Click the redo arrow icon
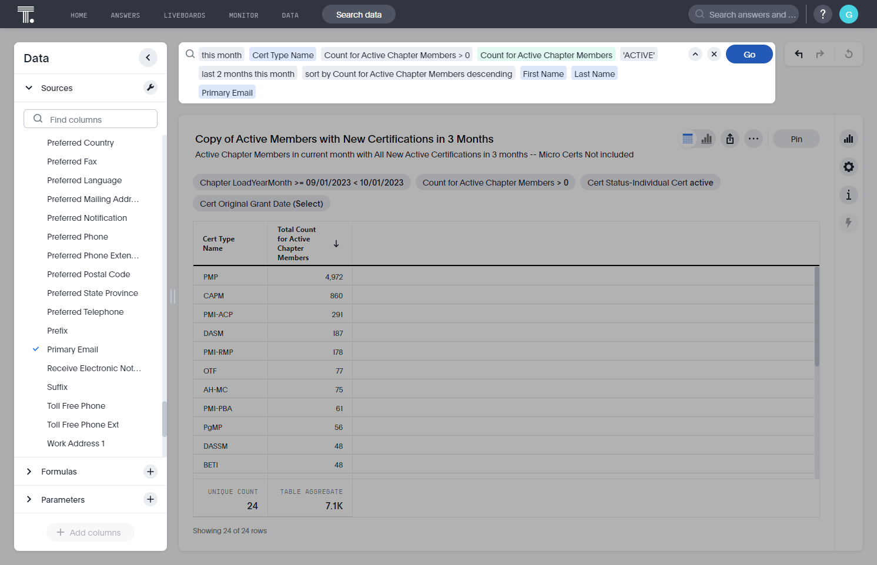The height and width of the screenshot is (565, 877). [820, 54]
